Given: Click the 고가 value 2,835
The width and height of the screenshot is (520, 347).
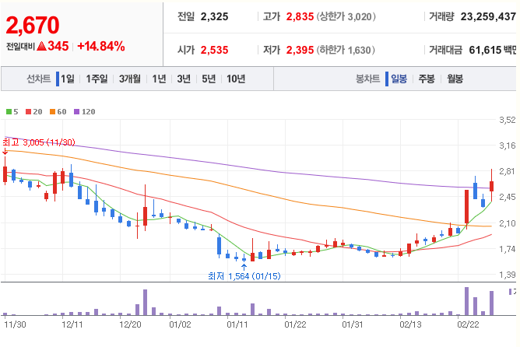Looking at the screenshot, I should click(x=300, y=16).
